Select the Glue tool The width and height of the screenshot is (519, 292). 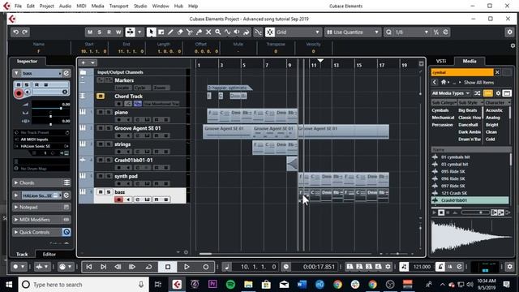199,32
